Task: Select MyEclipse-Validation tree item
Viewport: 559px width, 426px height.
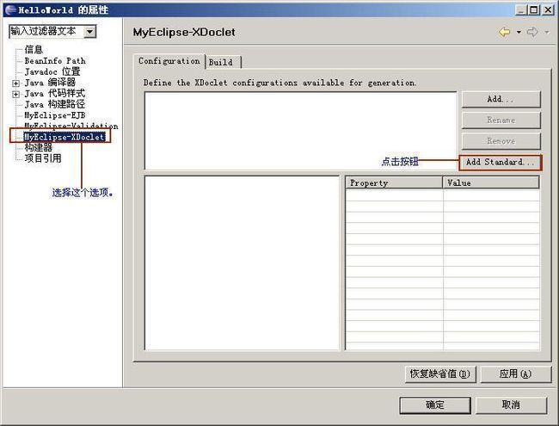Action: pyautogui.click(x=71, y=126)
